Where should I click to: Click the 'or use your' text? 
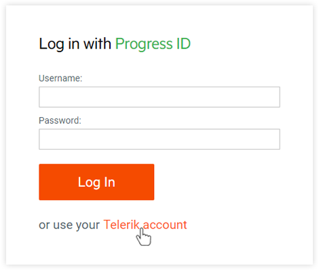tap(69, 225)
